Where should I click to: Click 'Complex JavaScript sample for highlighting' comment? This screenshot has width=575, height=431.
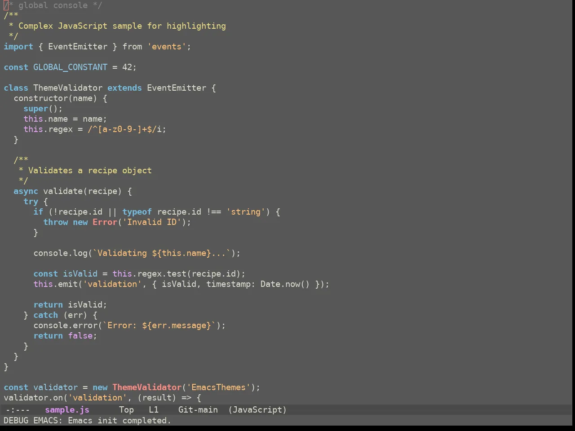click(122, 26)
